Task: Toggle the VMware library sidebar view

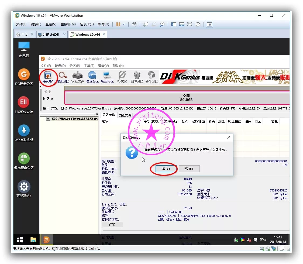Action: pyautogui.click(x=174, y=24)
